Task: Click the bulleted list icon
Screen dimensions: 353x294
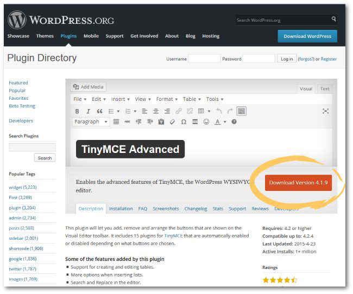Action: tap(111, 111)
